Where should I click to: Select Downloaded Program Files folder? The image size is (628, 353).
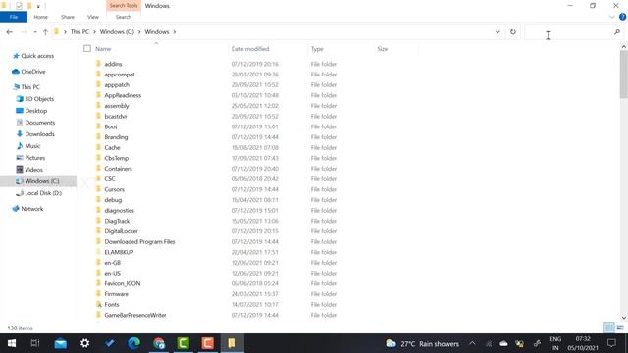[x=139, y=242]
